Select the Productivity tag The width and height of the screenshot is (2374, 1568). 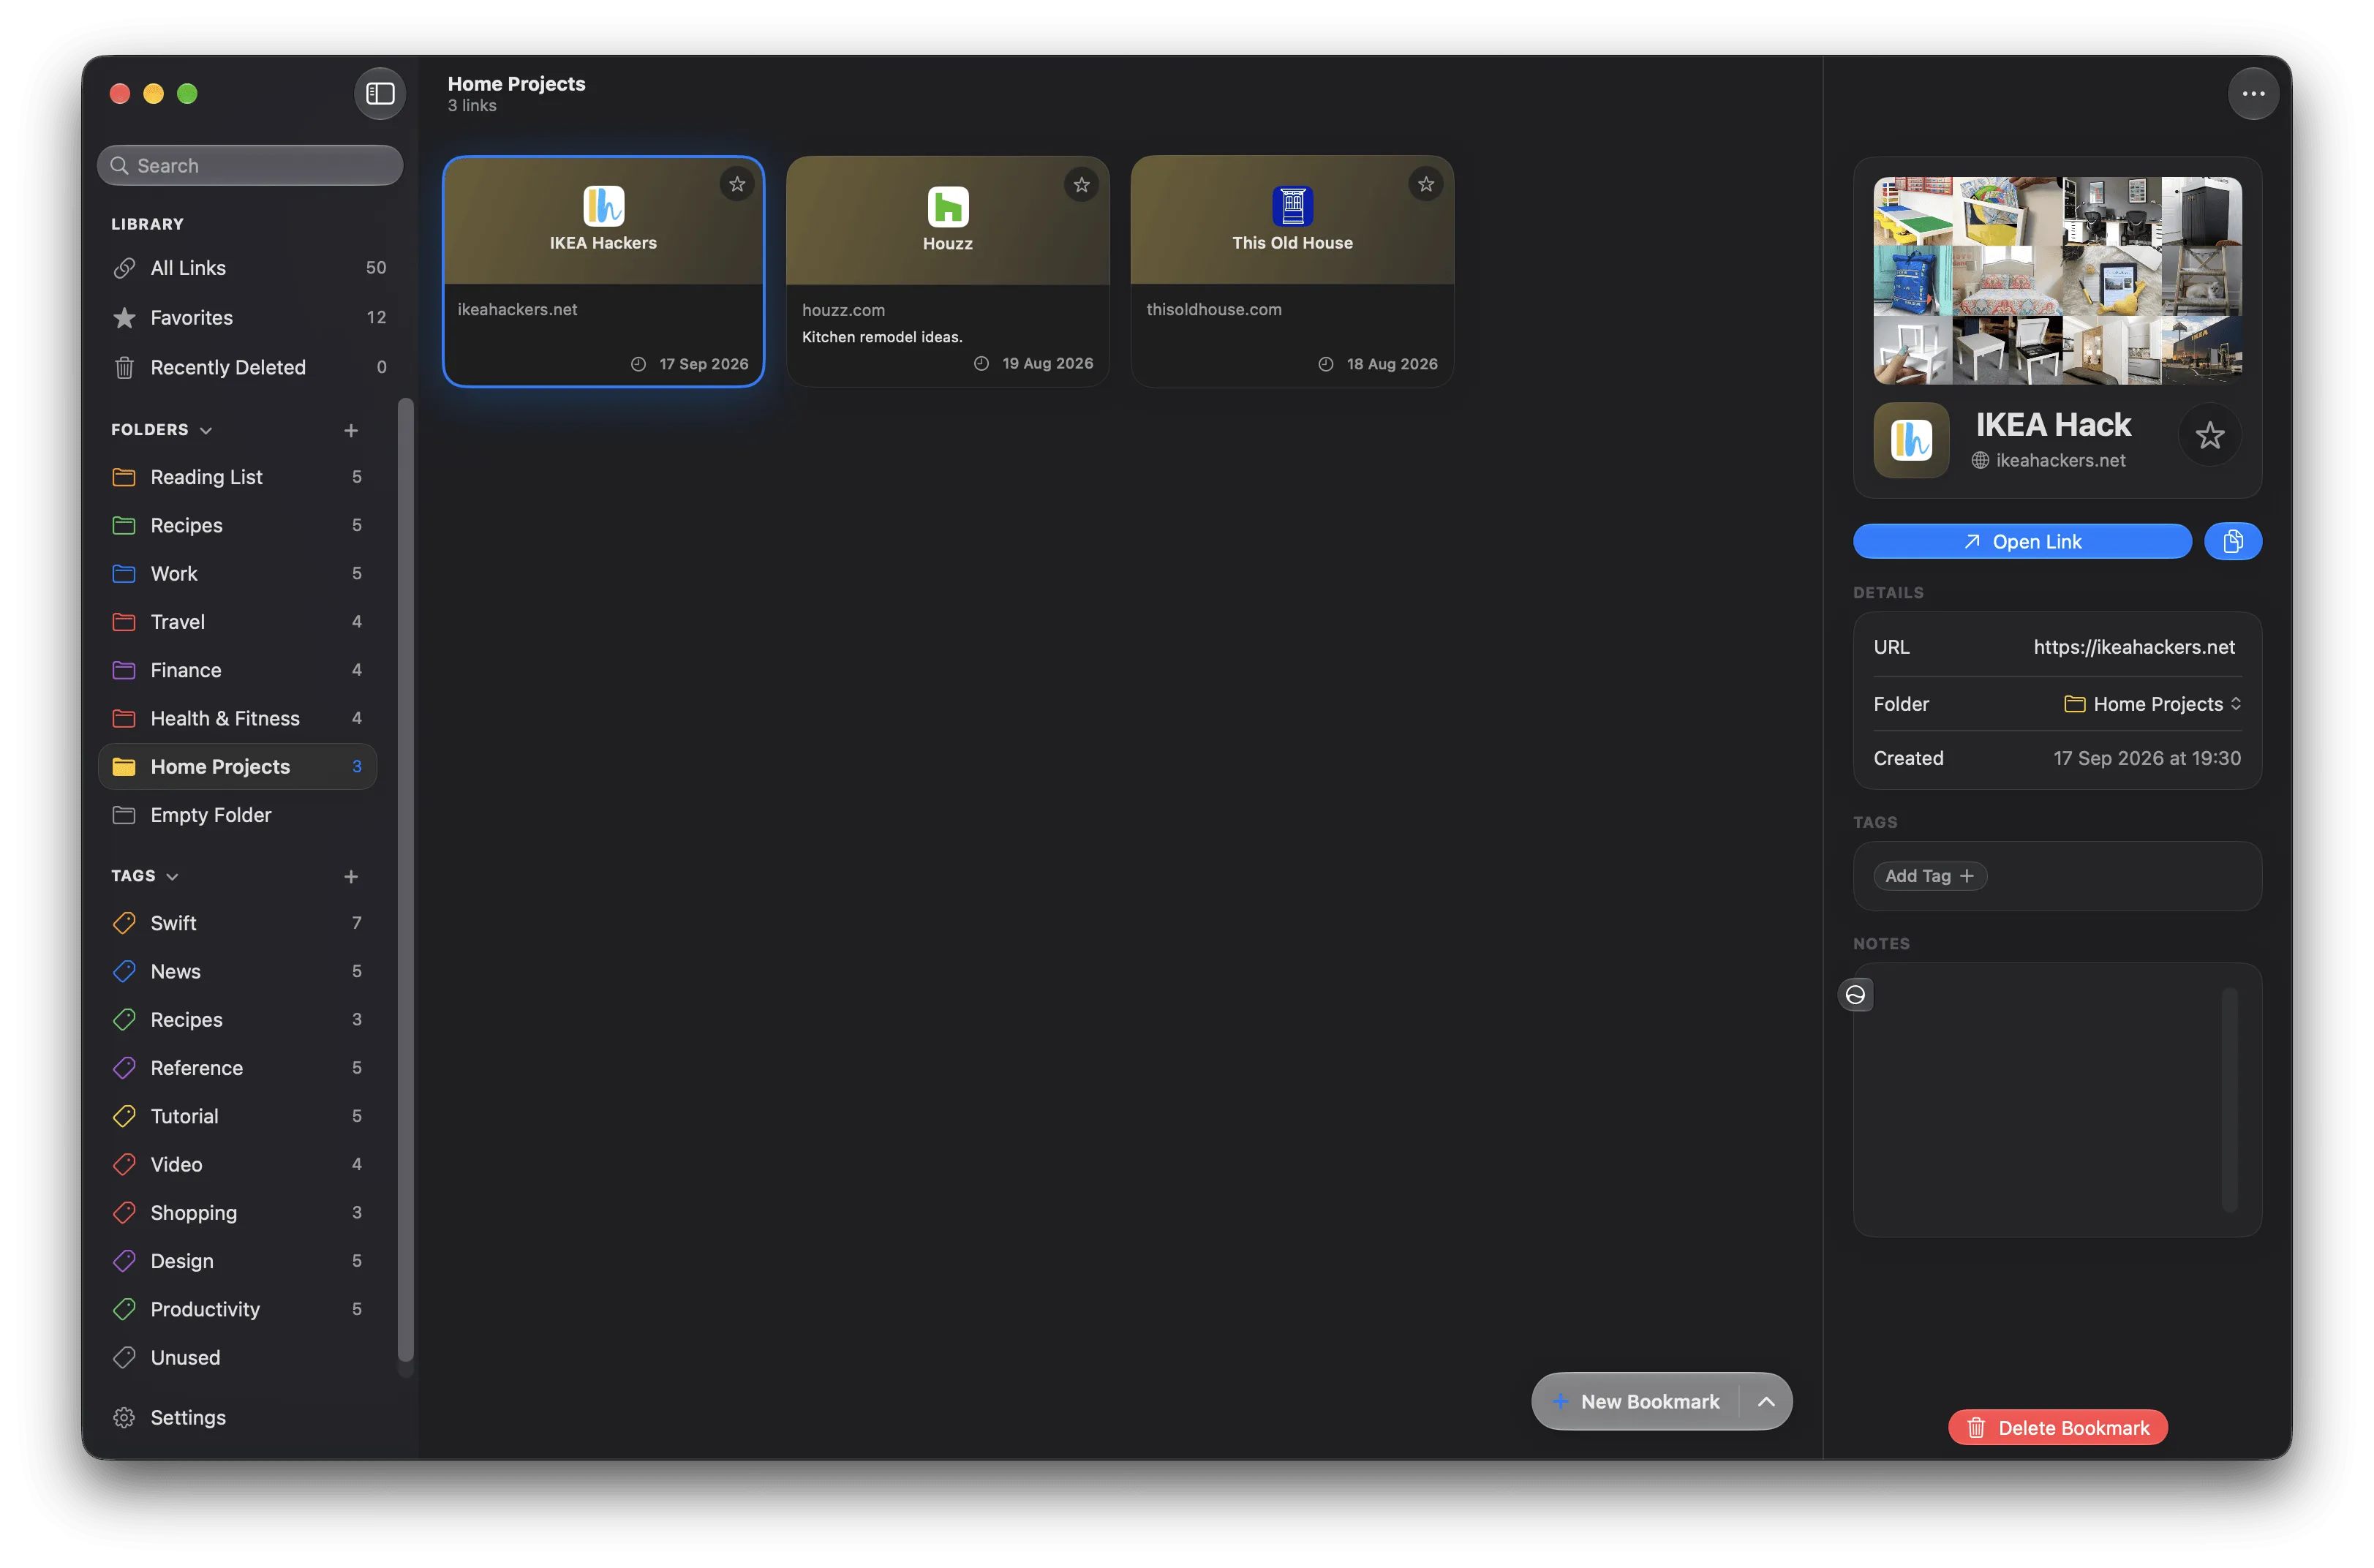[237, 1309]
